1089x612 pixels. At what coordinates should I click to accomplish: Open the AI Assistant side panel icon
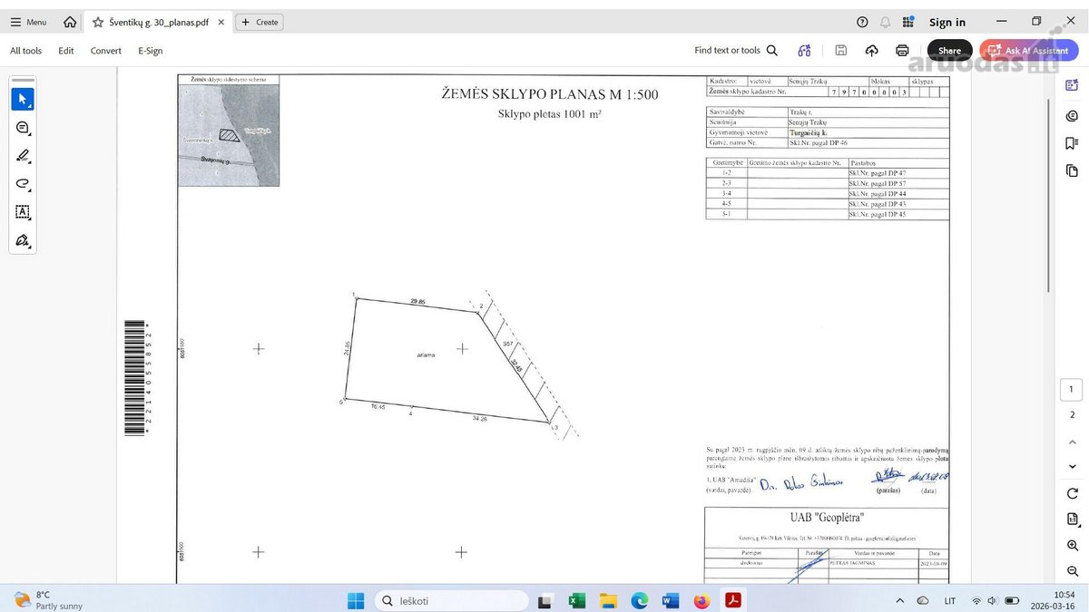point(1073,86)
